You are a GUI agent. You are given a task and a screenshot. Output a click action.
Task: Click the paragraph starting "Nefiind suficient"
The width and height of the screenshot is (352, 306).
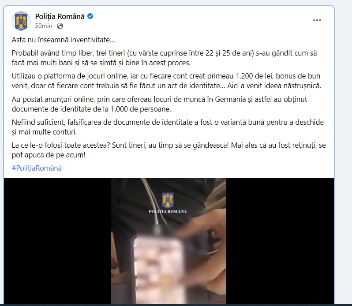168,127
